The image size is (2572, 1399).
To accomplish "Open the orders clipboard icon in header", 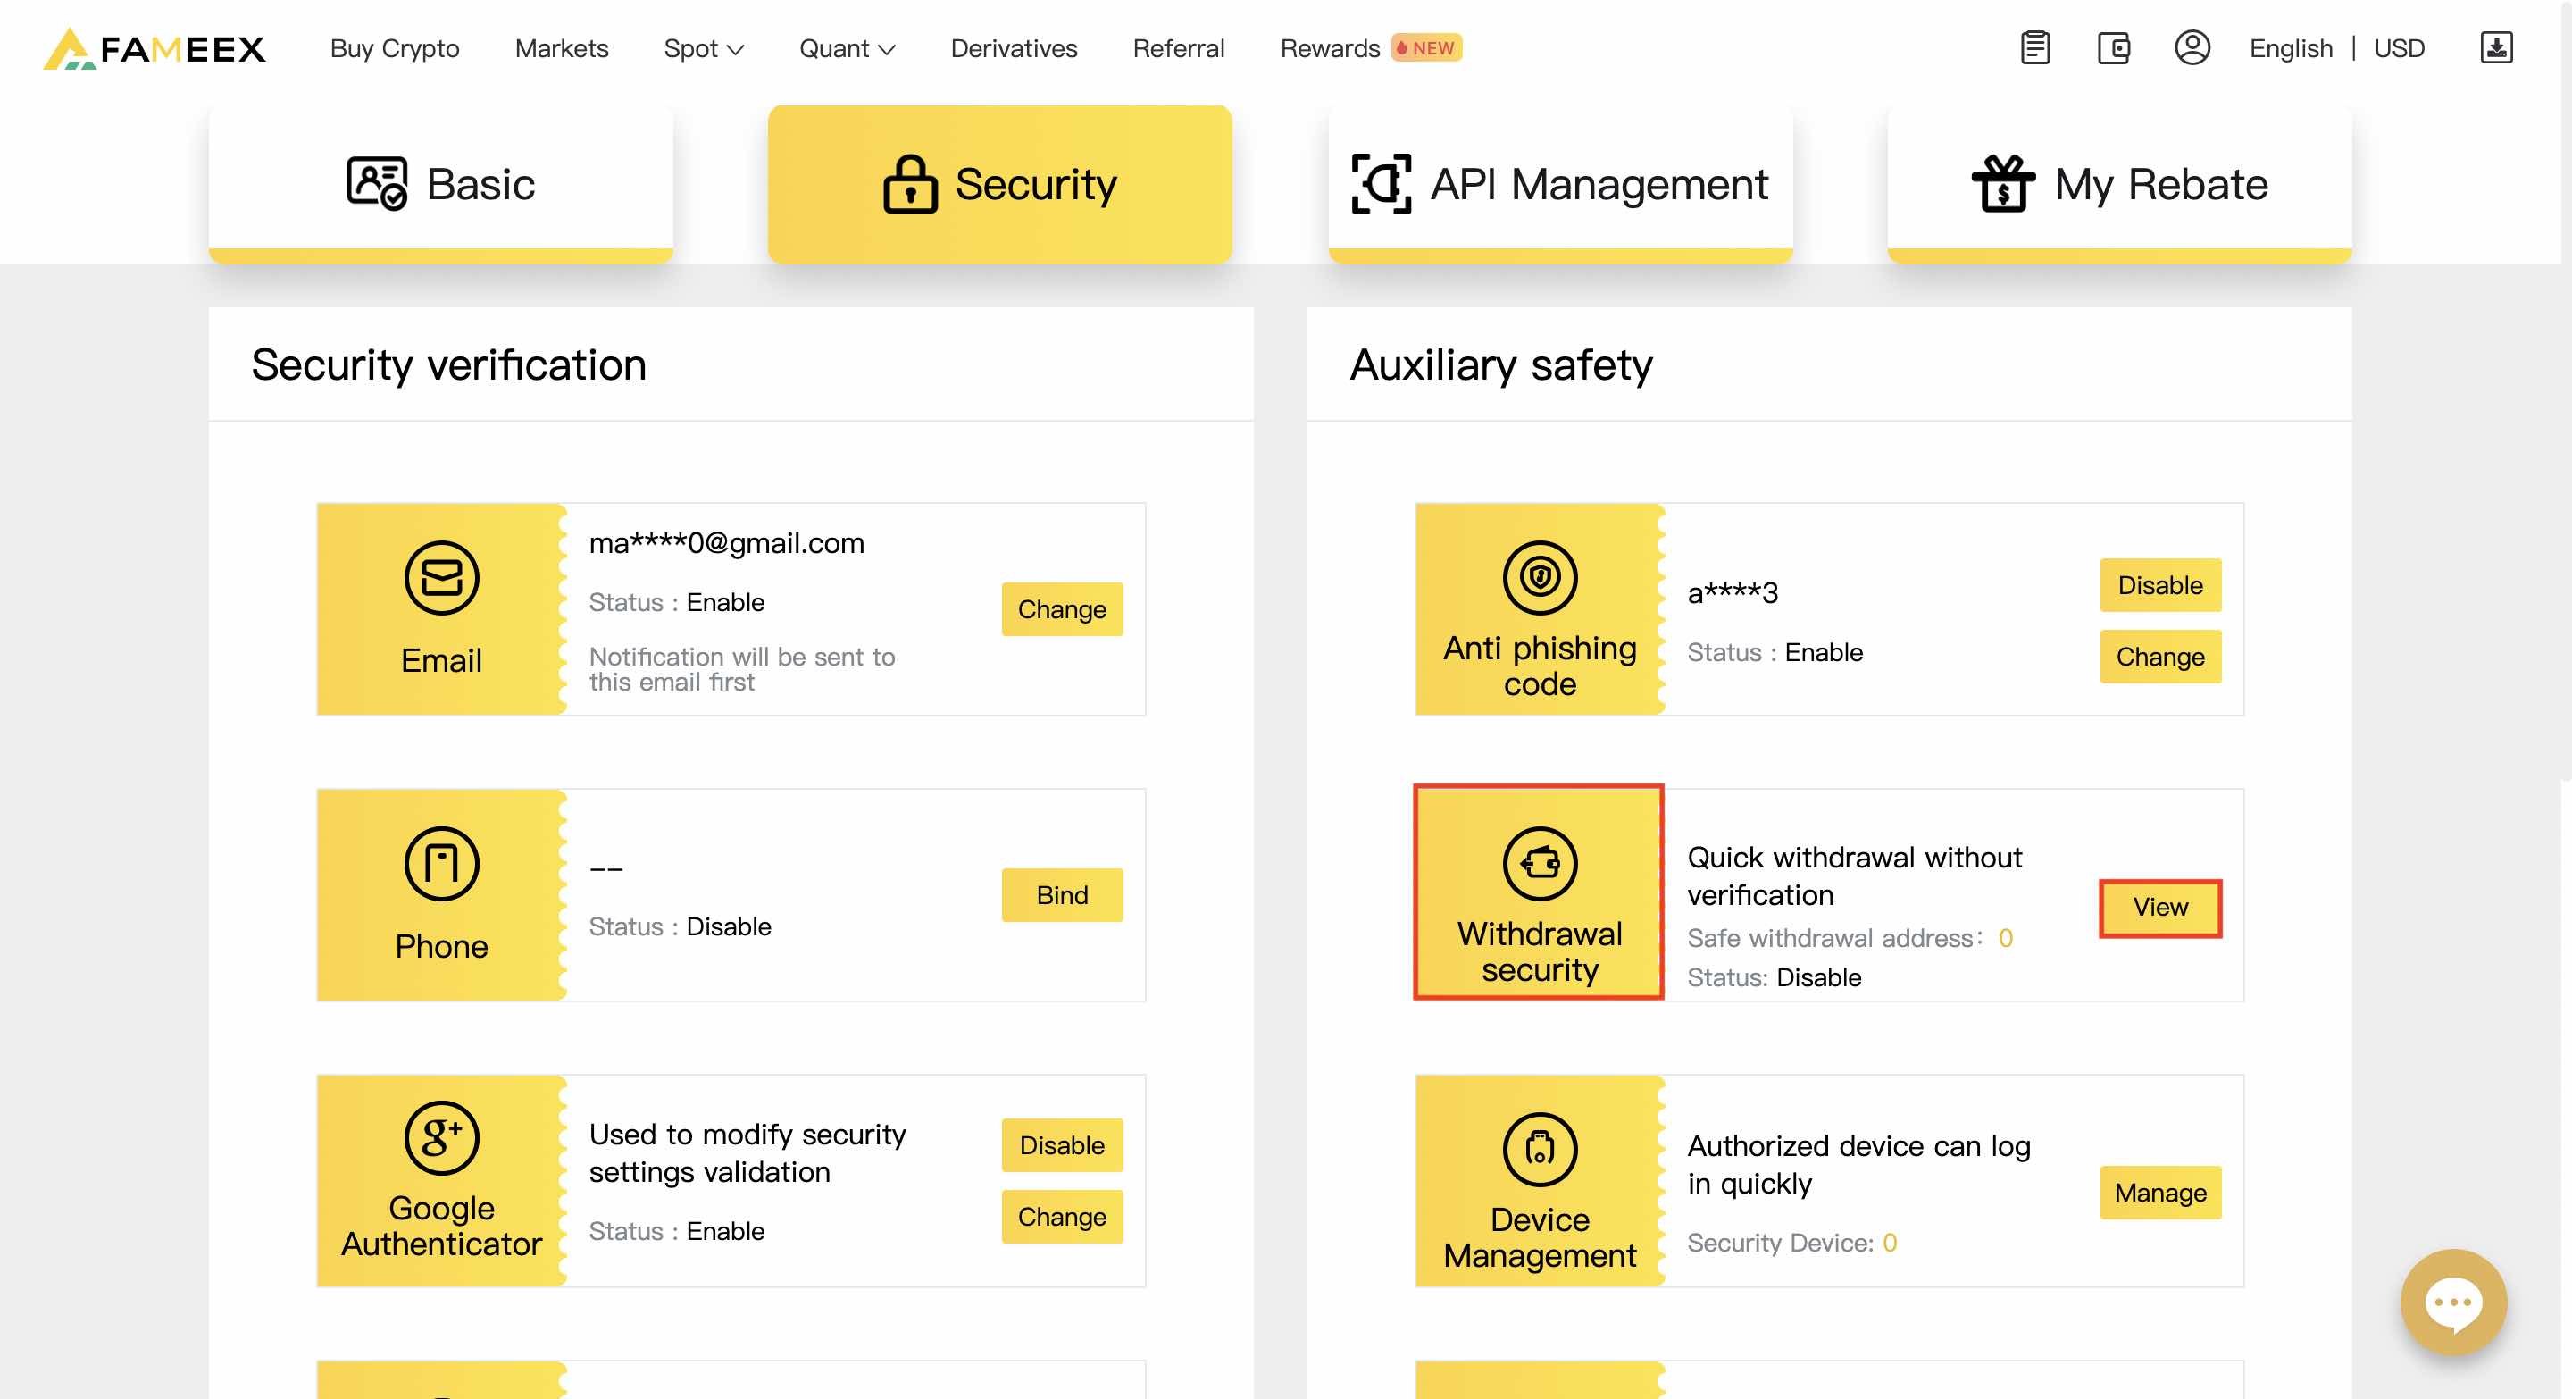I will [2035, 48].
